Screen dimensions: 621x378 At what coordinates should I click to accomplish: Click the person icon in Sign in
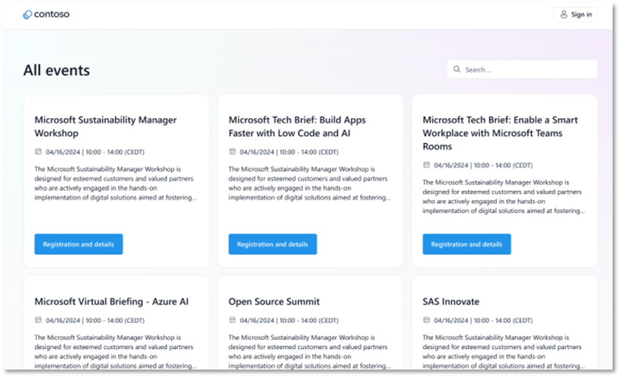(x=564, y=14)
